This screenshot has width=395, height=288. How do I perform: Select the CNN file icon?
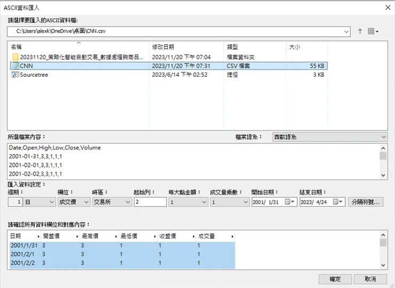15,66
